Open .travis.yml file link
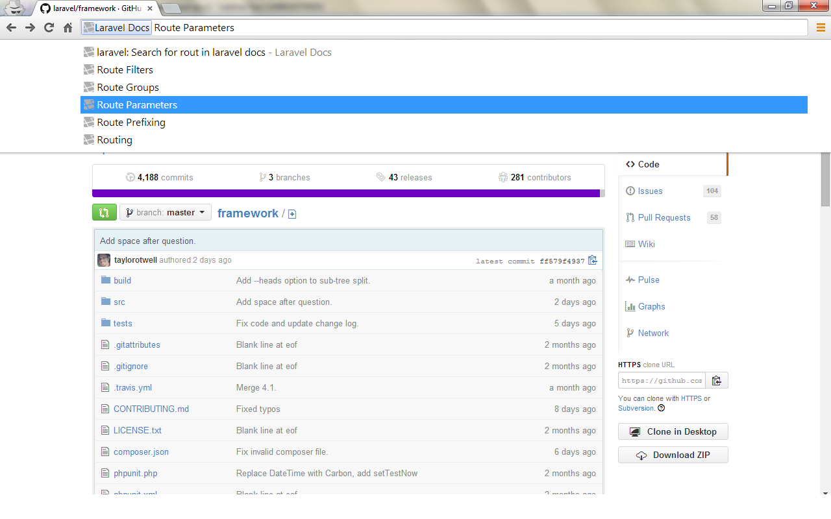Screen dimensions: 831x519 (132, 387)
